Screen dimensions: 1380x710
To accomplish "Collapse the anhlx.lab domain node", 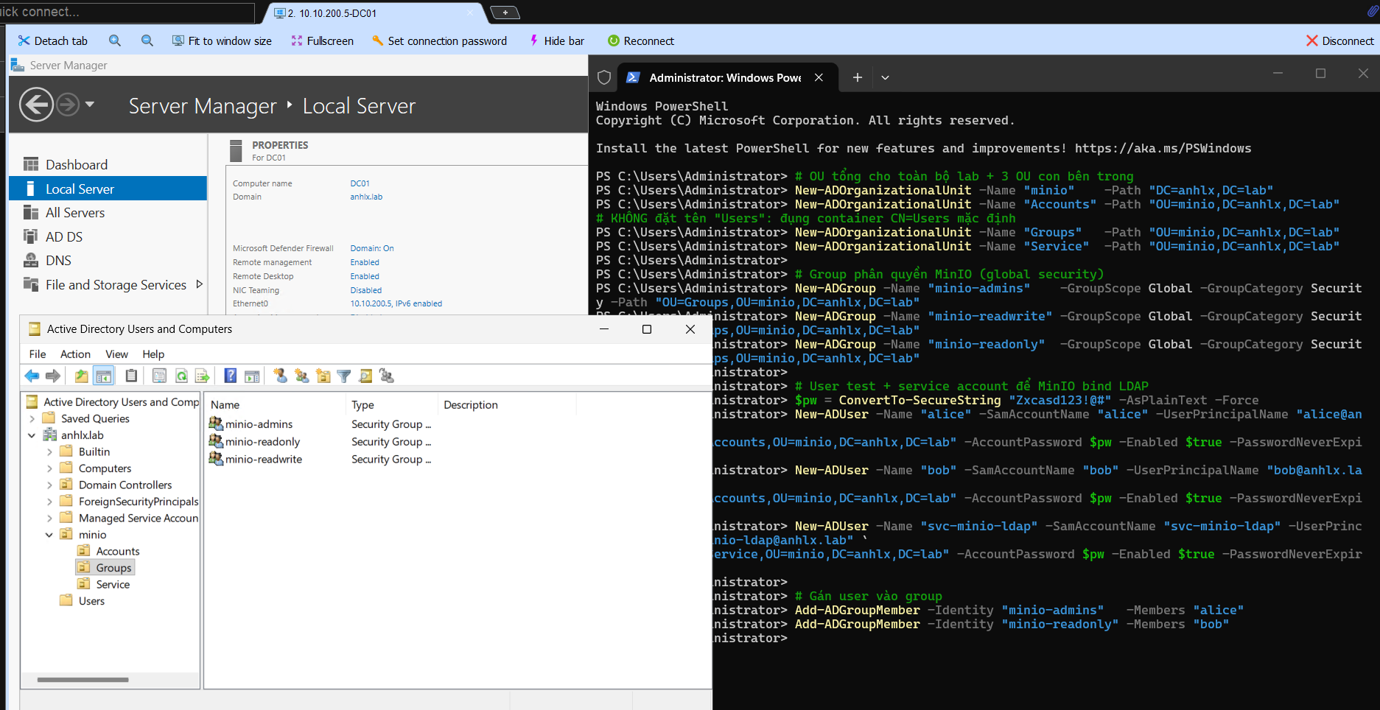I will (x=32, y=435).
